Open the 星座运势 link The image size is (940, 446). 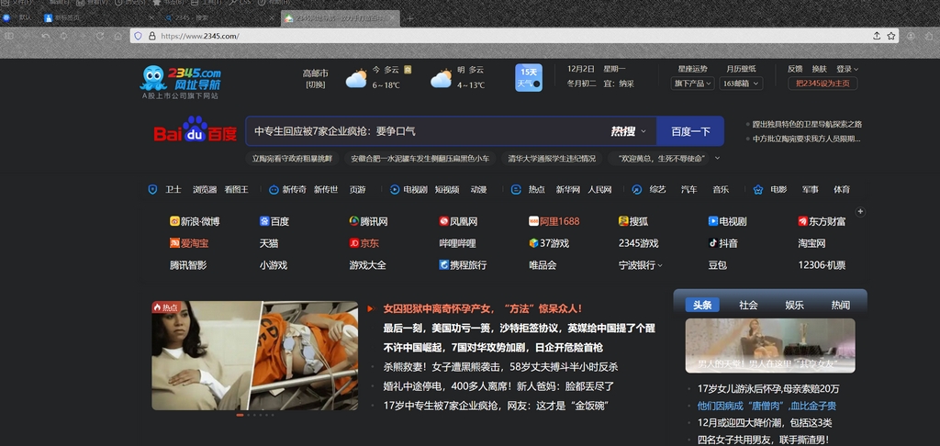pyautogui.click(x=692, y=69)
